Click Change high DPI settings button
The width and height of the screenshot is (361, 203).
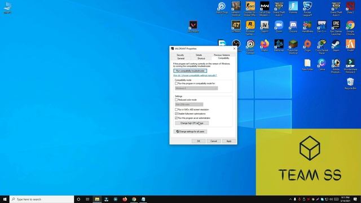(192, 123)
